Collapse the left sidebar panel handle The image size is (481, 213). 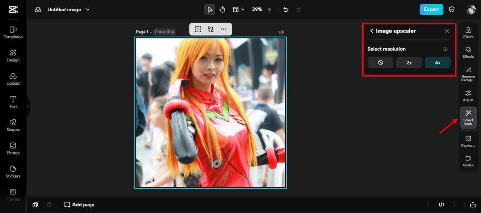[28, 106]
